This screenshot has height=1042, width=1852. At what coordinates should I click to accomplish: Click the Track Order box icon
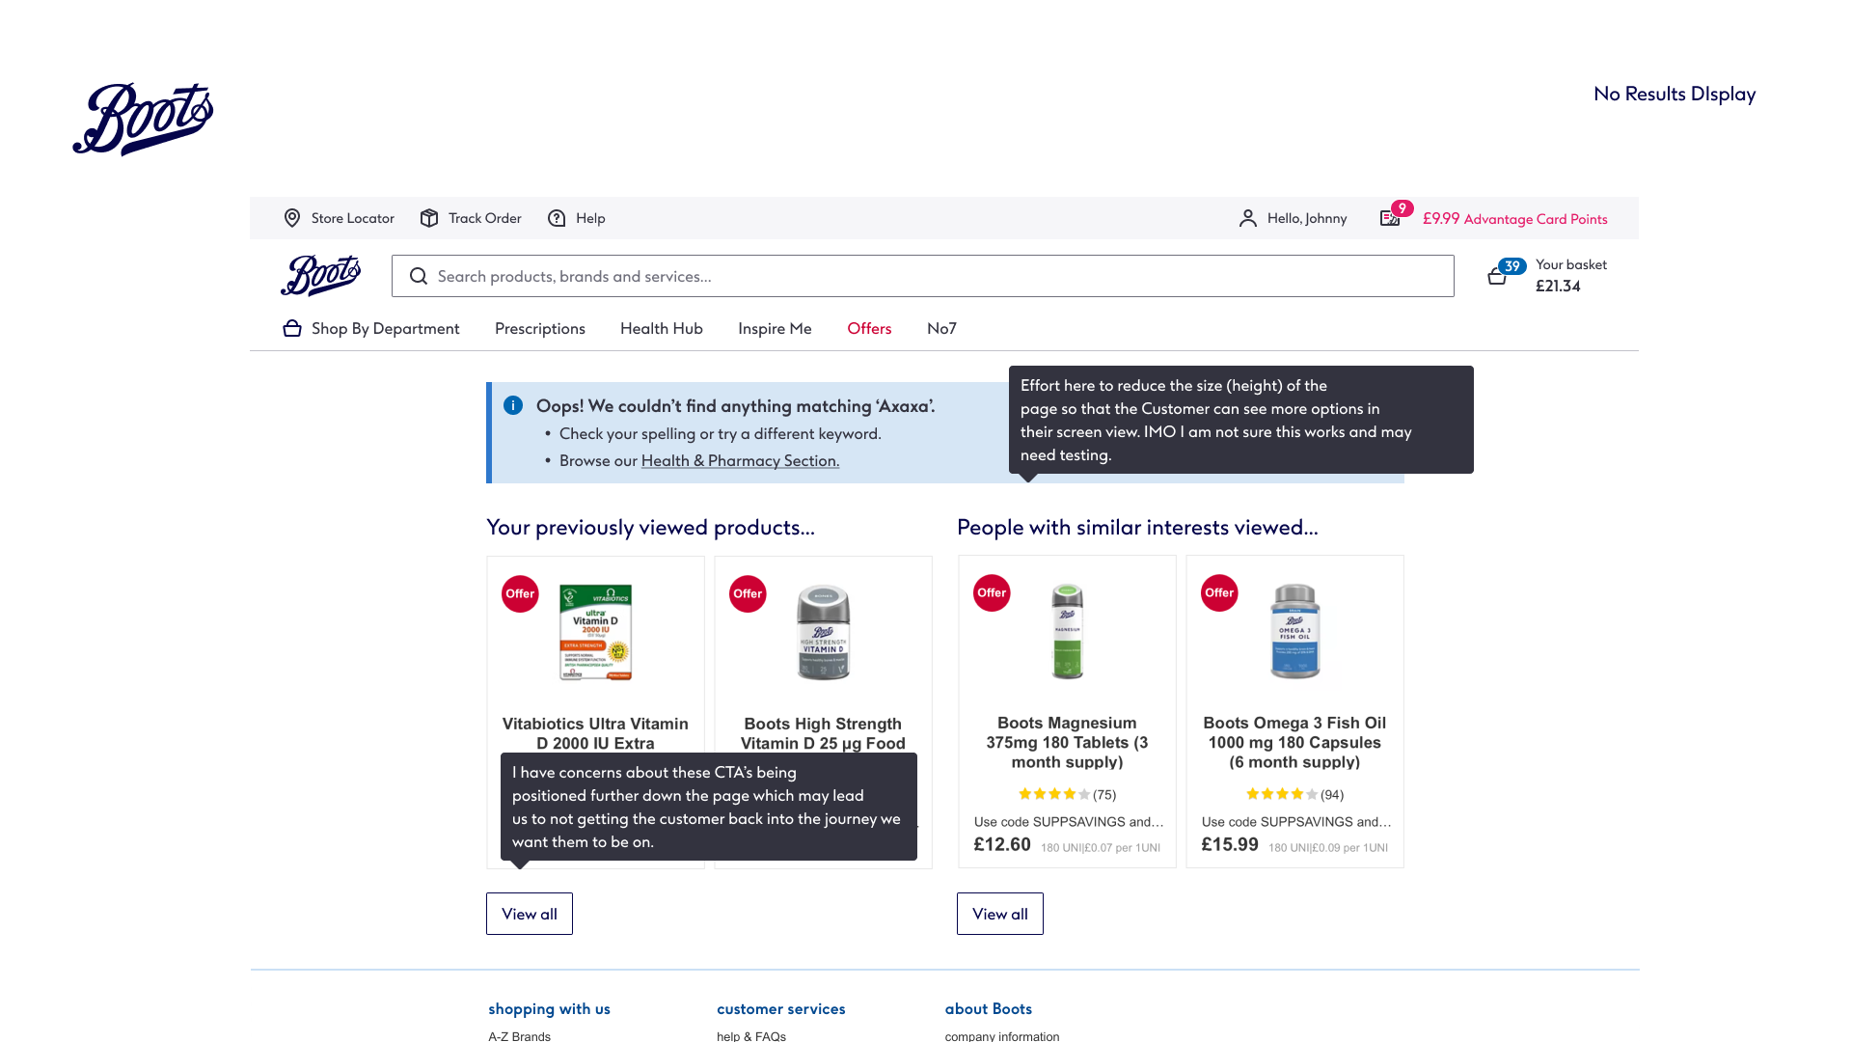tap(429, 218)
